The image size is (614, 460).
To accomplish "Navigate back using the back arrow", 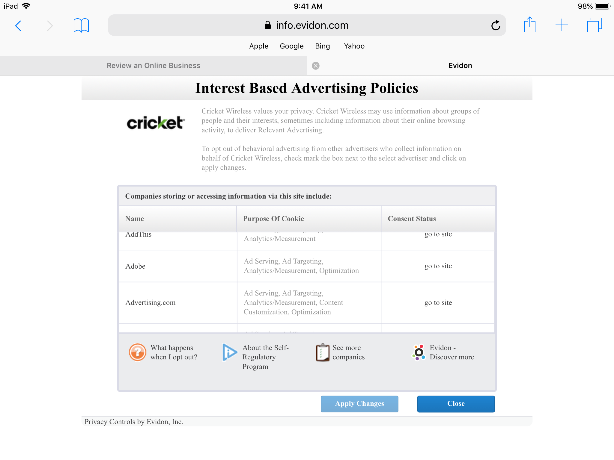I will point(18,26).
